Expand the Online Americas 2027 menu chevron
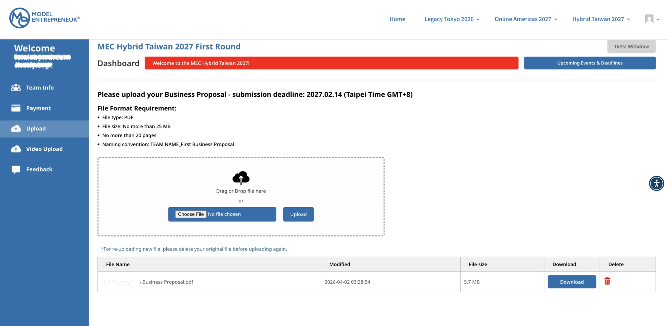668x326 pixels. tap(556, 19)
